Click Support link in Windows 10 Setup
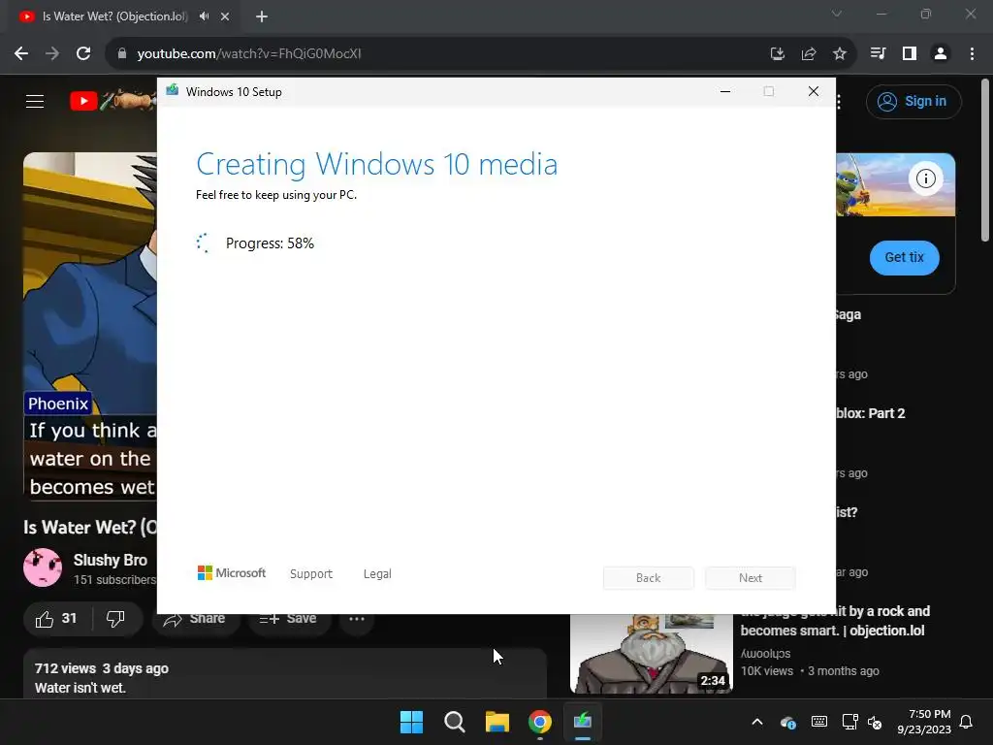 point(311,574)
